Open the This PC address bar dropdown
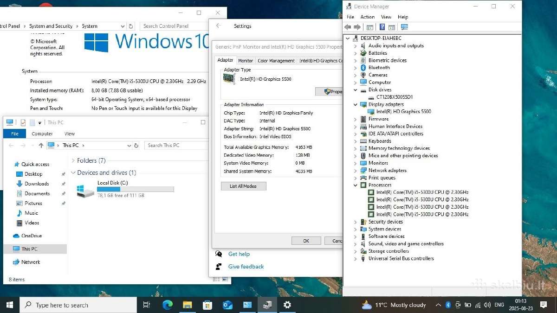Viewport: 557px width, 313px height. click(129, 145)
